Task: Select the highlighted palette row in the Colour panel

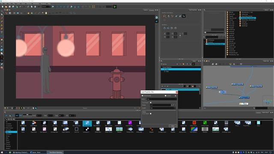Action: pyautogui.click(x=181, y=69)
